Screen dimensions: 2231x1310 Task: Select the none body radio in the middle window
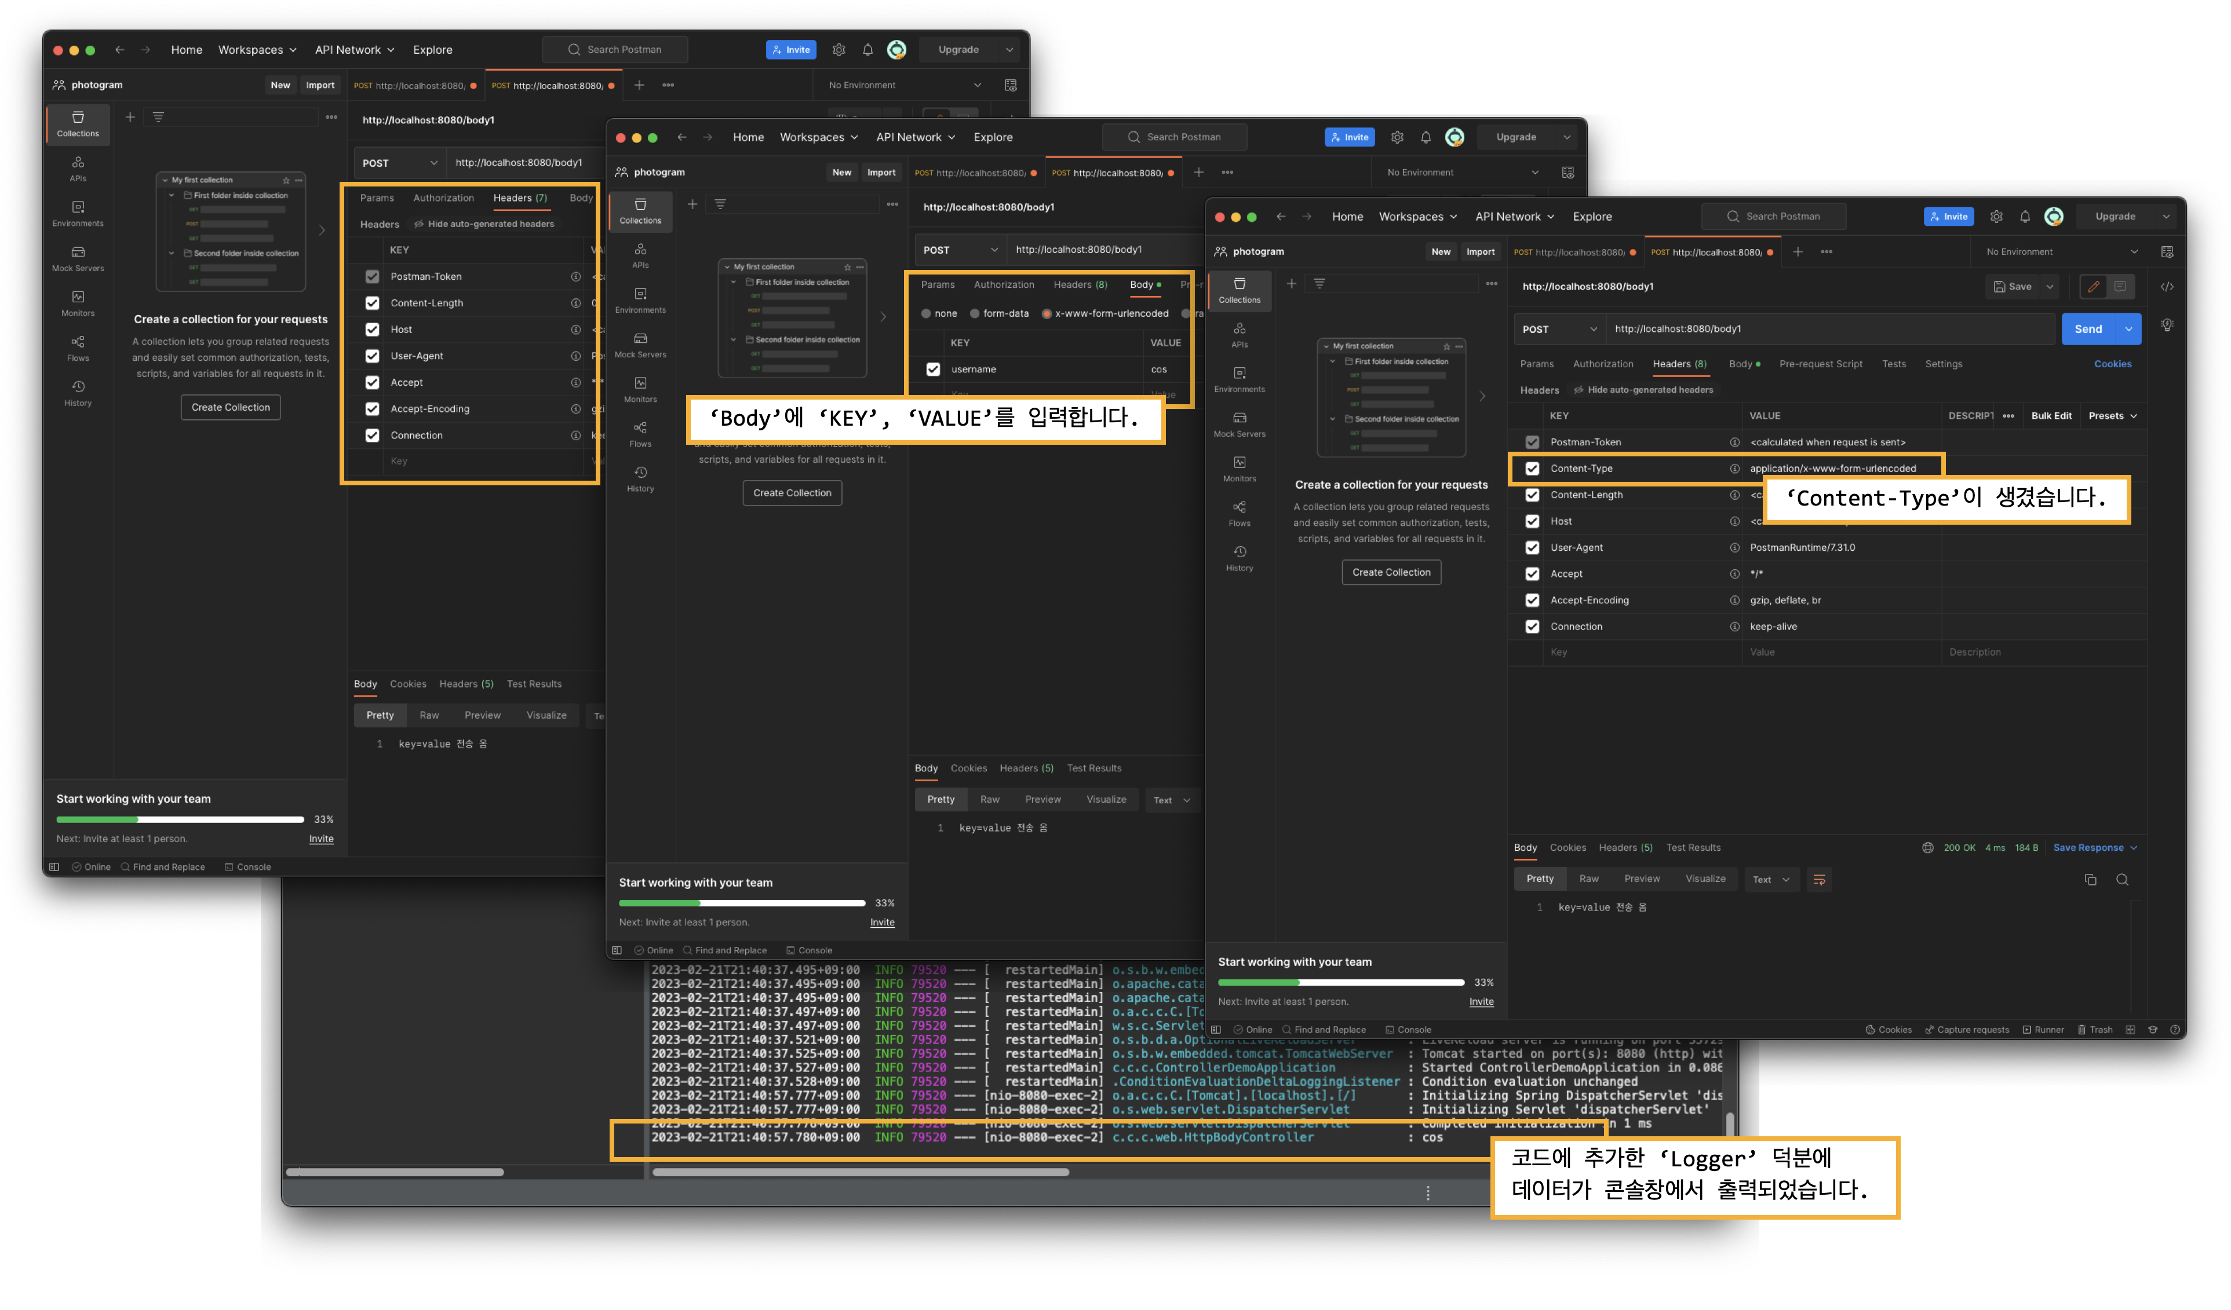(925, 314)
